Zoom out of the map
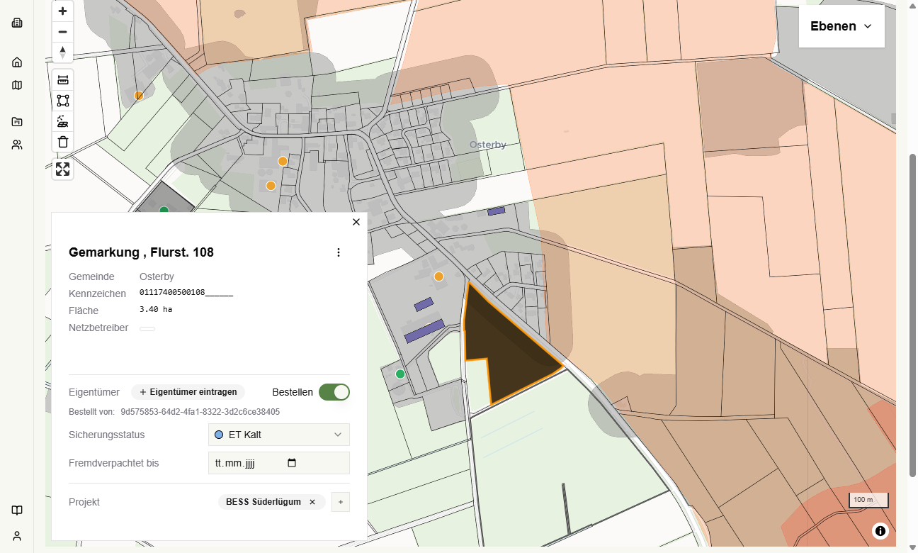Image resolution: width=918 pixels, height=553 pixels. pos(63,32)
